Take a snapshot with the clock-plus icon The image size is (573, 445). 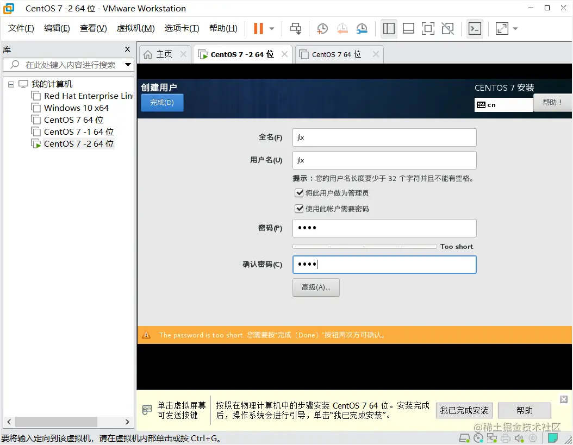(322, 28)
